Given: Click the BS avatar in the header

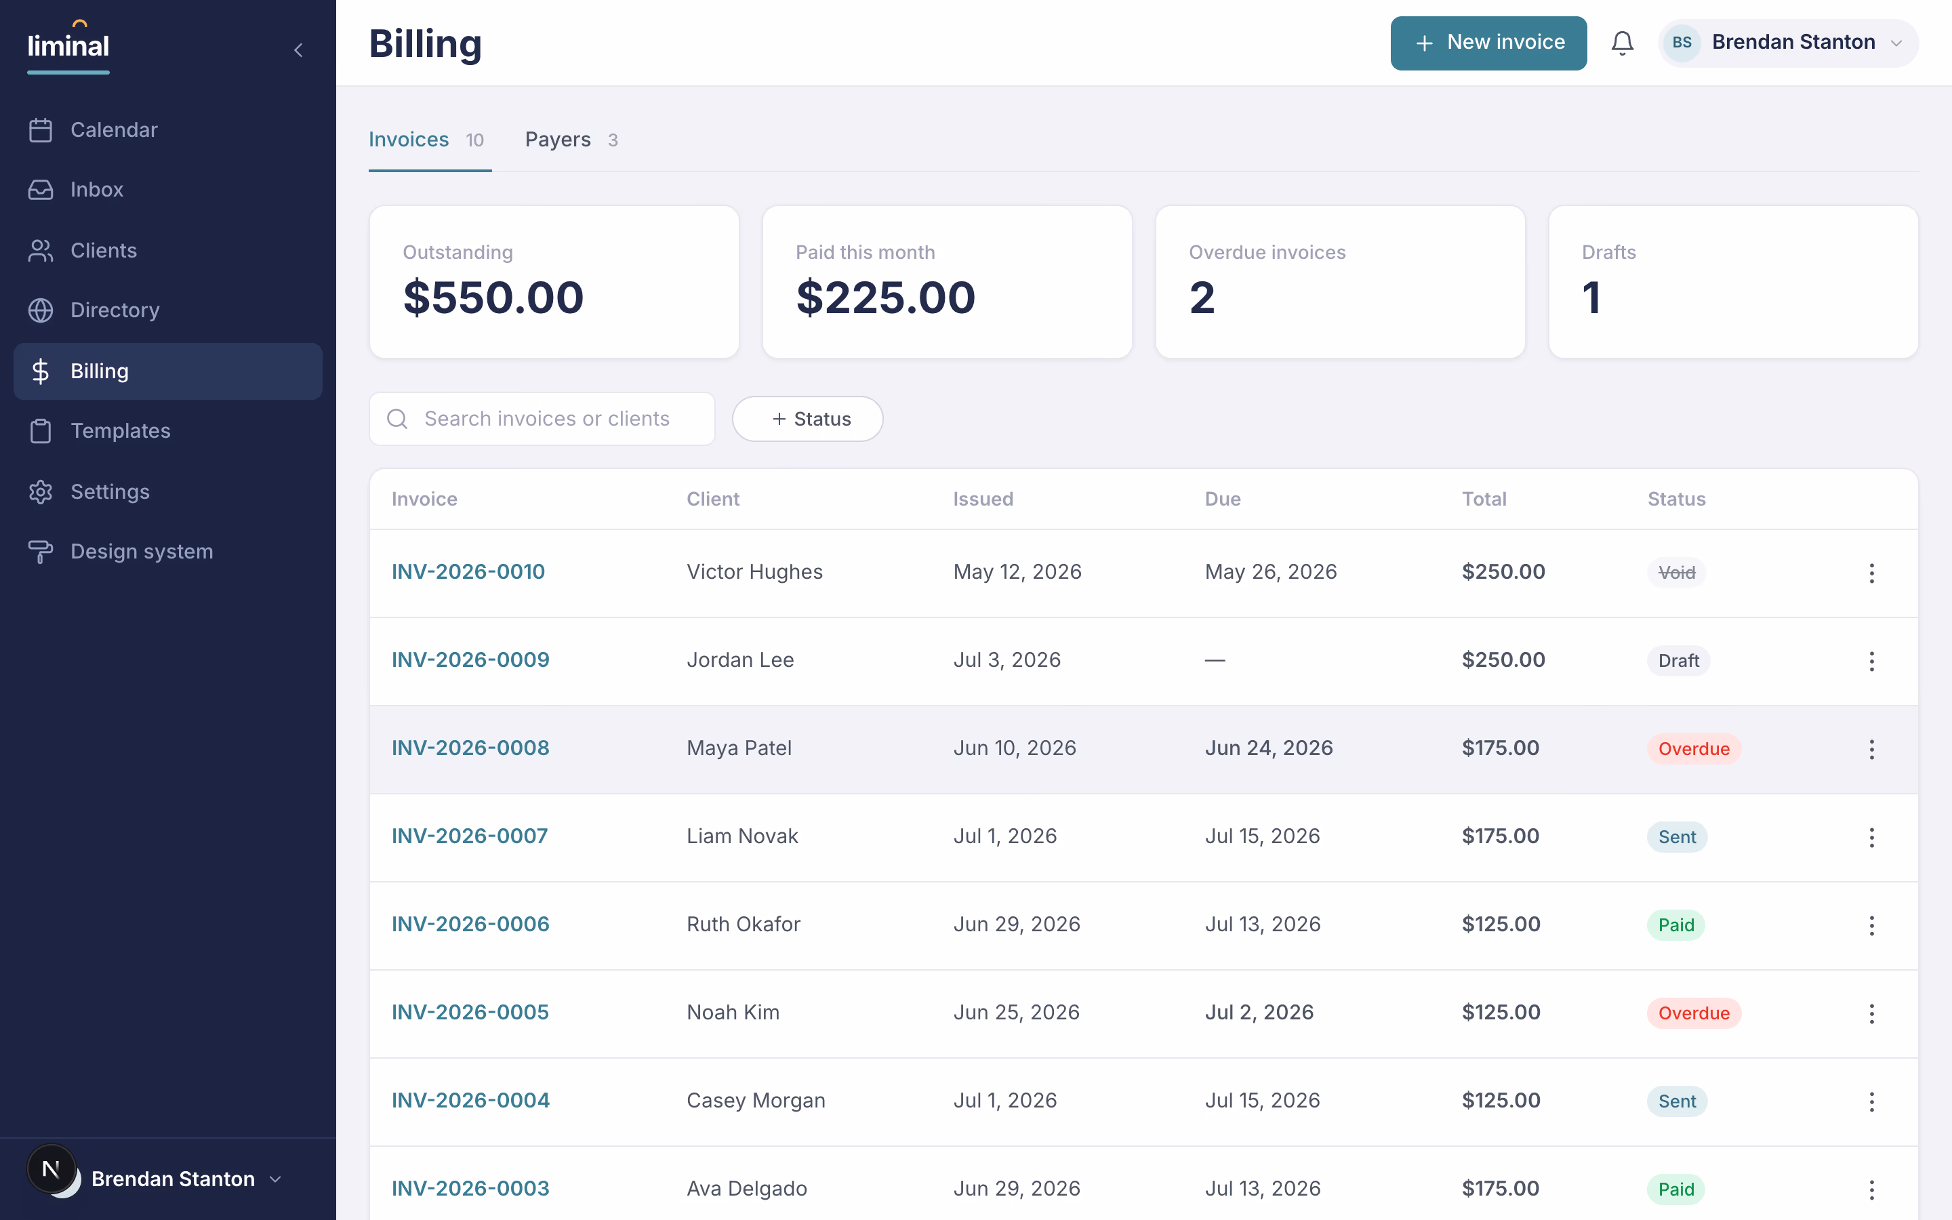Looking at the screenshot, I should [1682, 43].
